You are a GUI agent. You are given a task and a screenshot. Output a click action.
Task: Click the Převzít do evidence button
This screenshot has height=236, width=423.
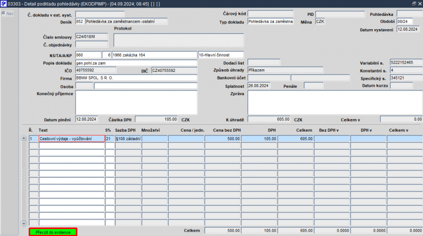point(53,232)
